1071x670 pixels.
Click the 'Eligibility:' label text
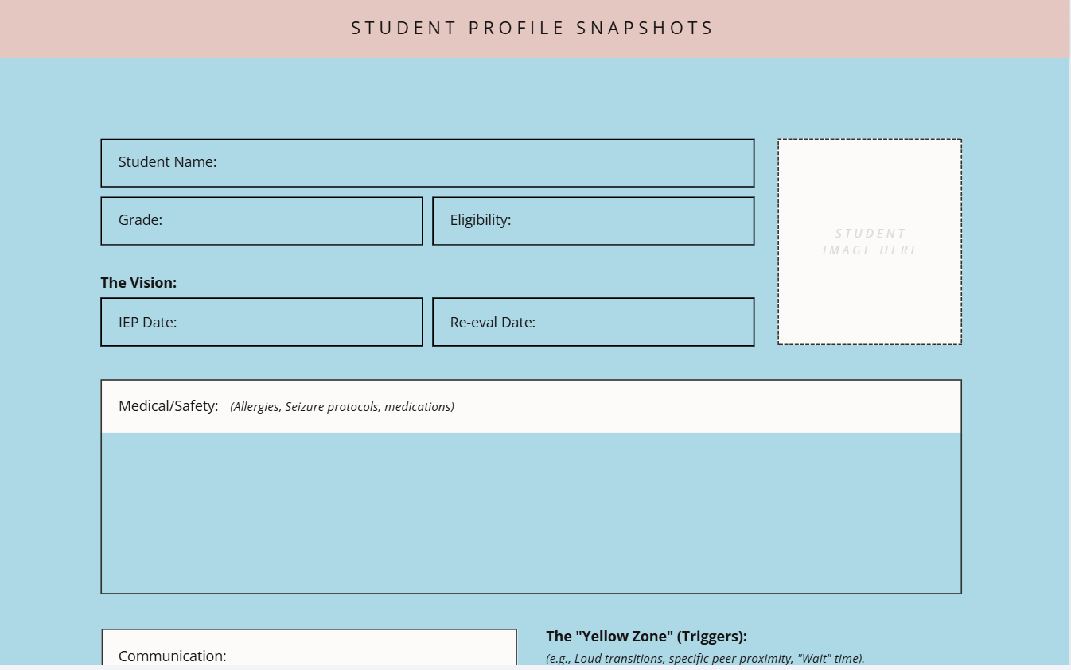coord(481,220)
